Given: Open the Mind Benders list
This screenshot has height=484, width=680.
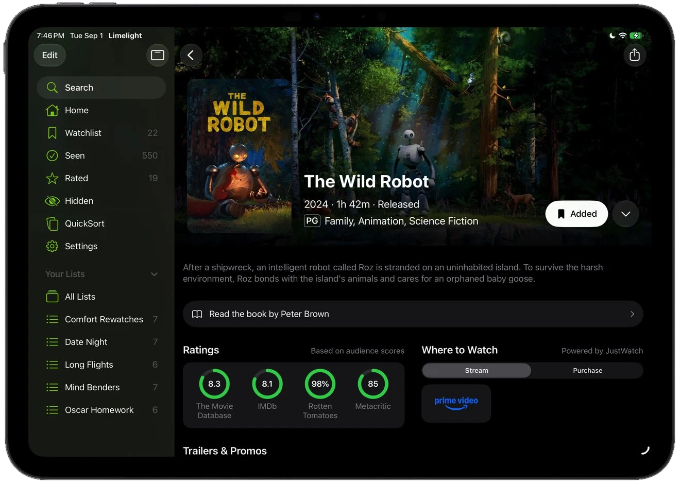Looking at the screenshot, I should point(101,387).
